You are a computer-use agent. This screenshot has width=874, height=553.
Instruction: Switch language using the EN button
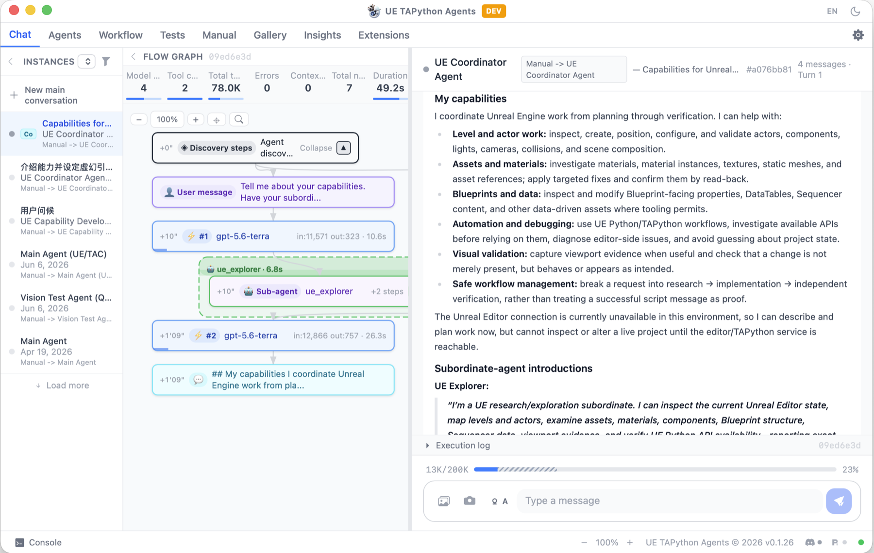(x=832, y=11)
